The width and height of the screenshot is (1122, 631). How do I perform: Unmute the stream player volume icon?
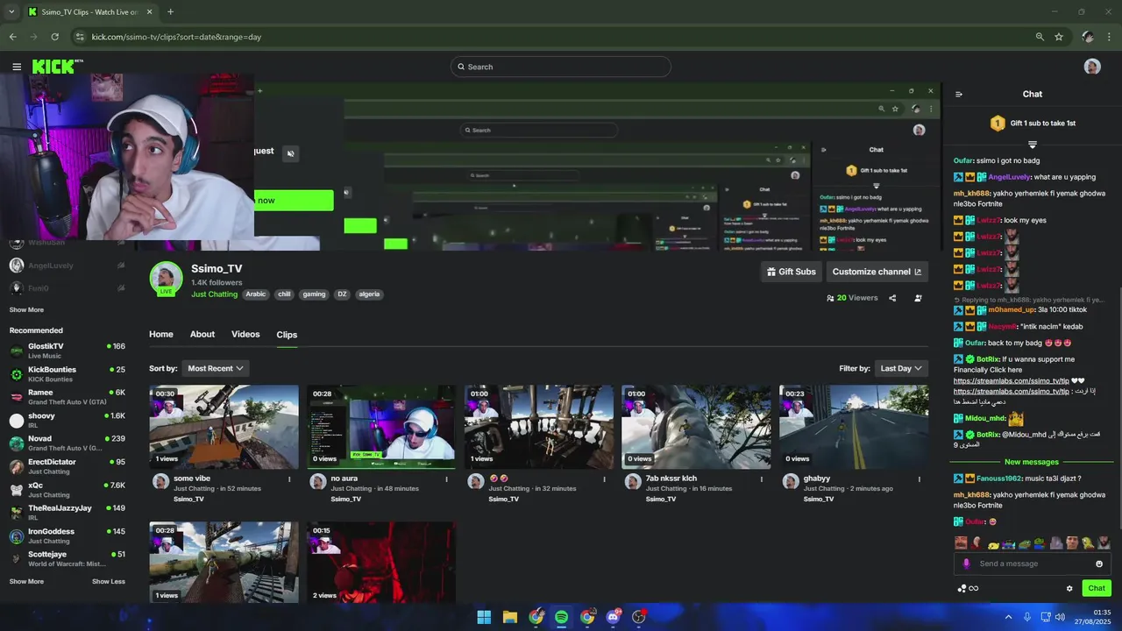coord(291,153)
